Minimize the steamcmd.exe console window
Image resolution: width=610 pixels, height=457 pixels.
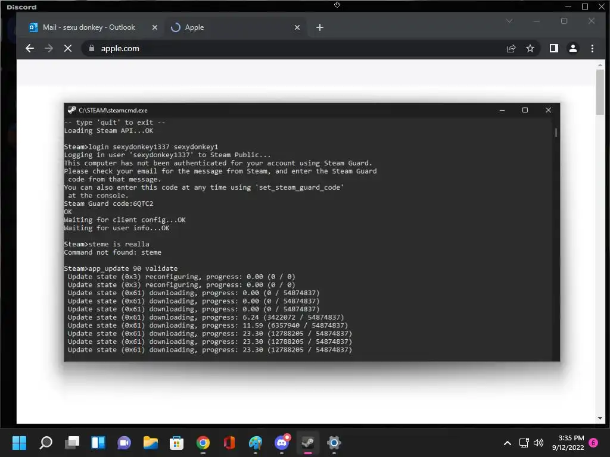point(502,110)
